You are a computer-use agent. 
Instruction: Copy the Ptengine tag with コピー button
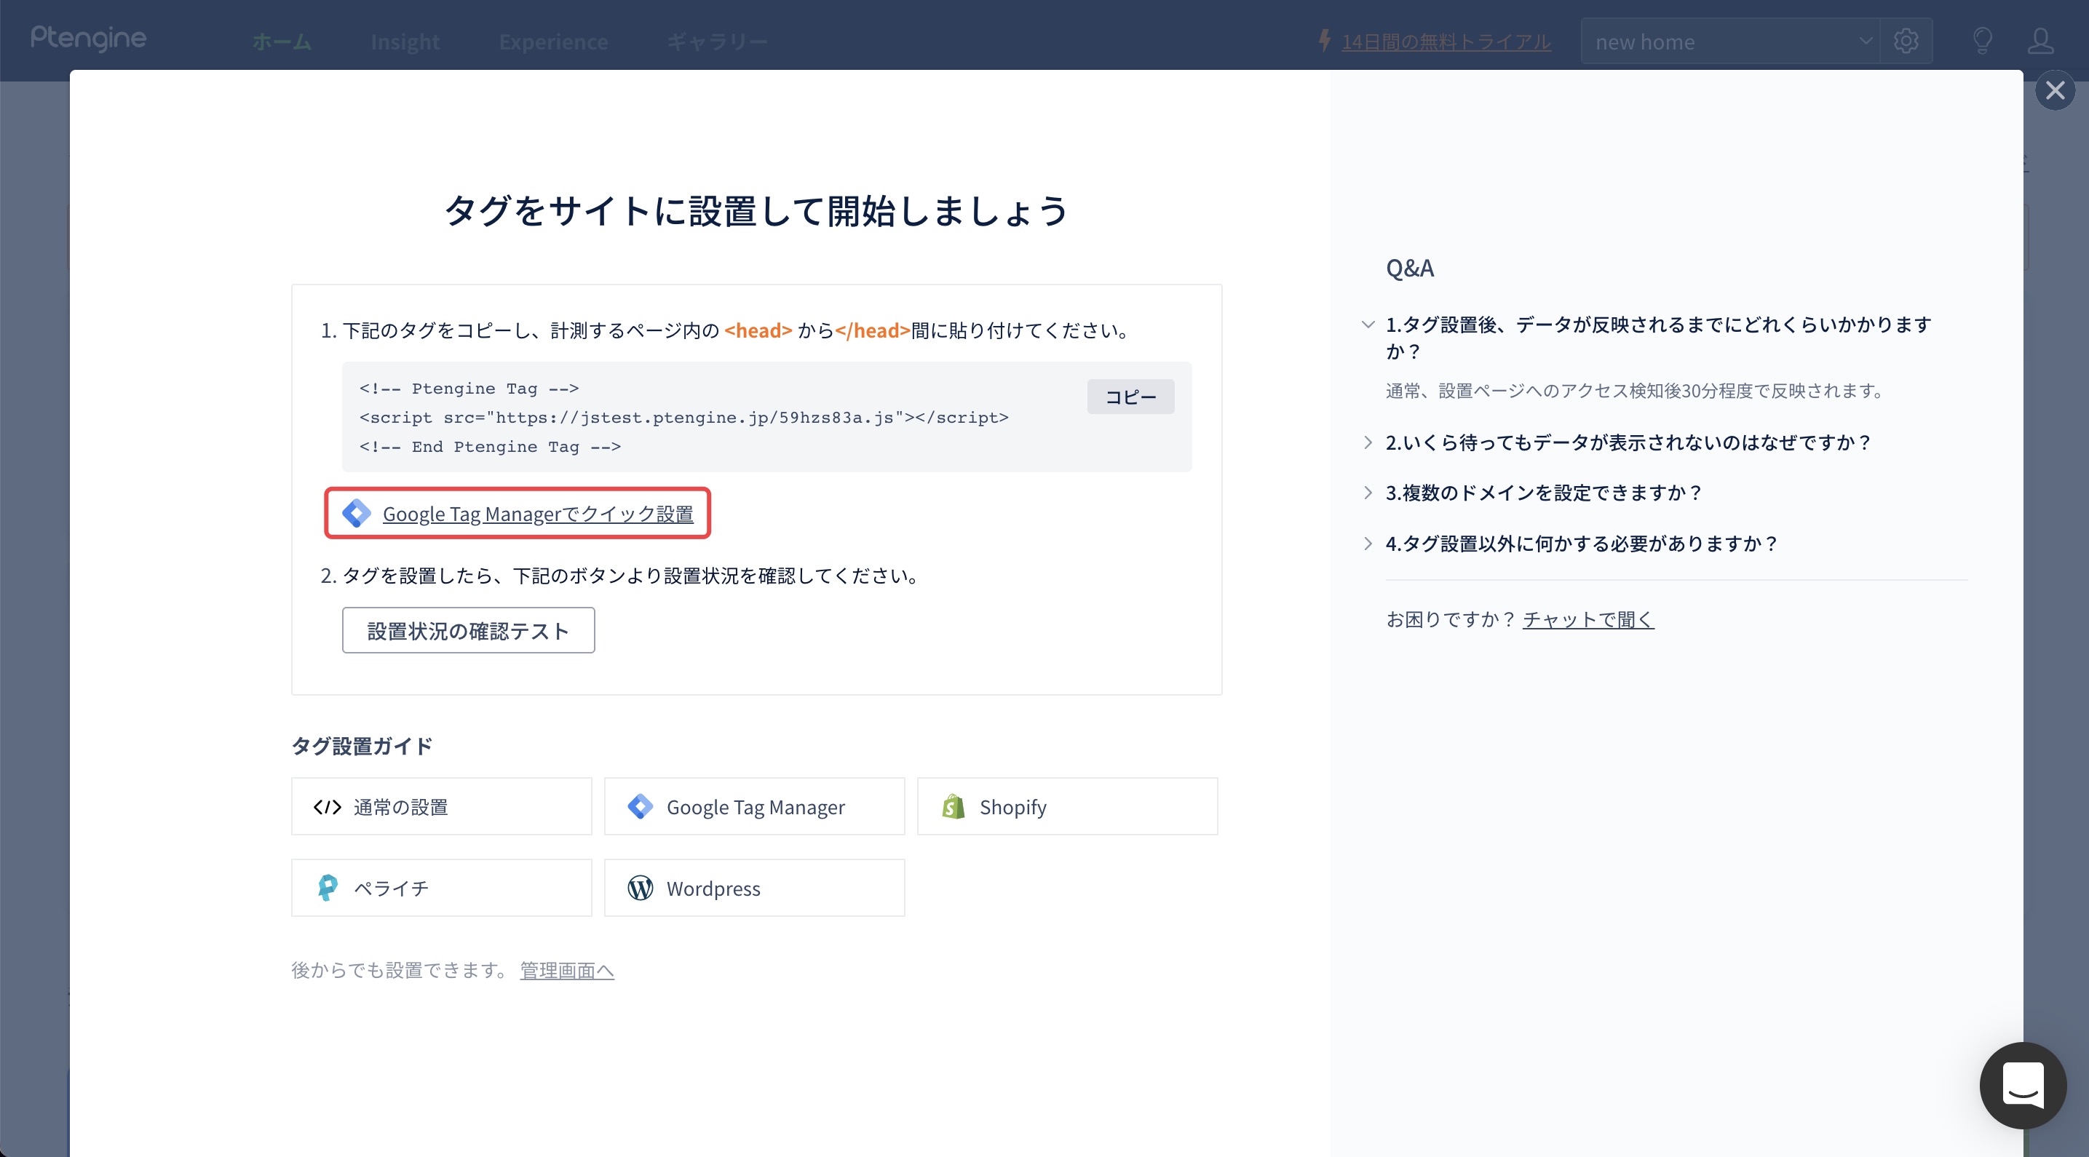(x=1130, y=397)
